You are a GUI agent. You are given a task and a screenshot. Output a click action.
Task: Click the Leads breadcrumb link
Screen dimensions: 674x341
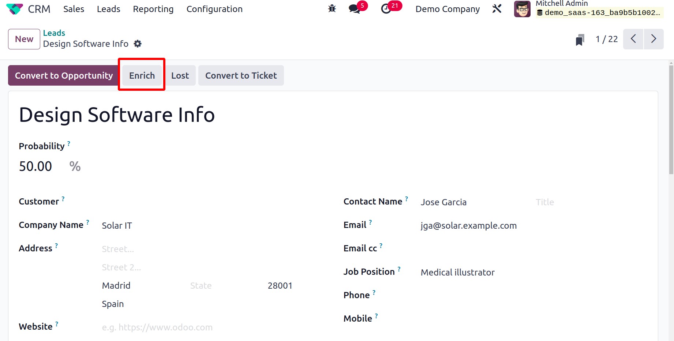pyautogui.click(x=54, y=33)
